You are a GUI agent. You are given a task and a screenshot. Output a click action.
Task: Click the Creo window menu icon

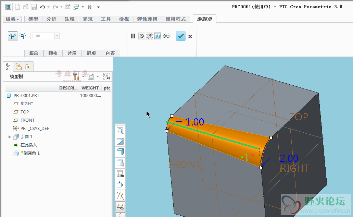pyautogui.click(x=8, y=7)
